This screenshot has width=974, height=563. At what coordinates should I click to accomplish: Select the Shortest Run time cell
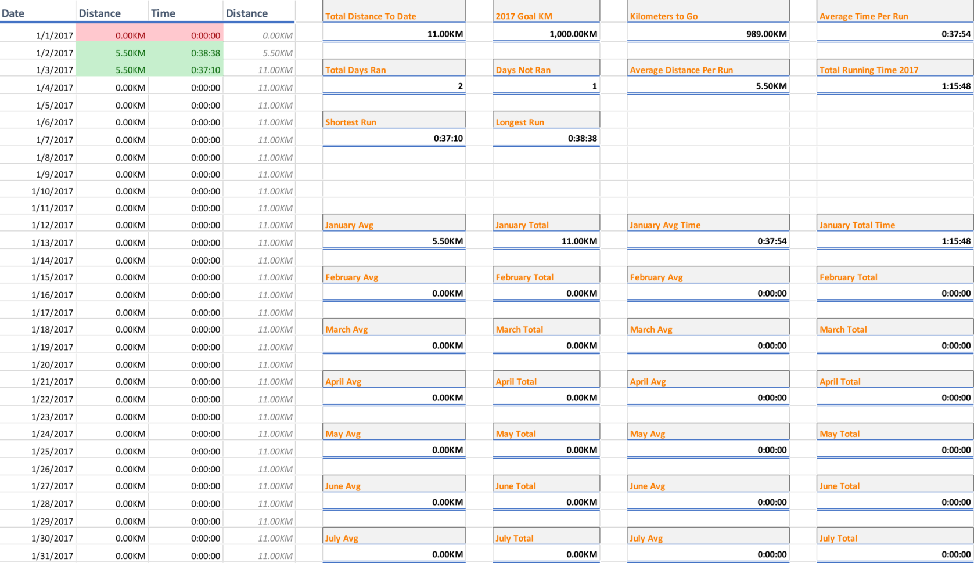394,138
